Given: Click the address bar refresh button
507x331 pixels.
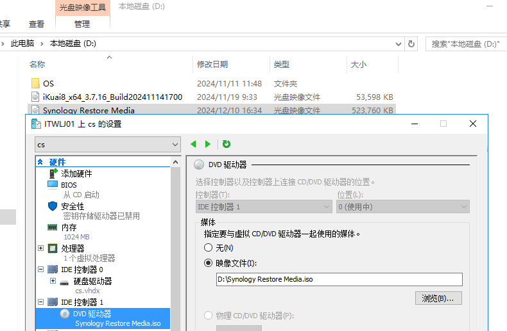Looking at the screenshot, I should pos(411,44).
